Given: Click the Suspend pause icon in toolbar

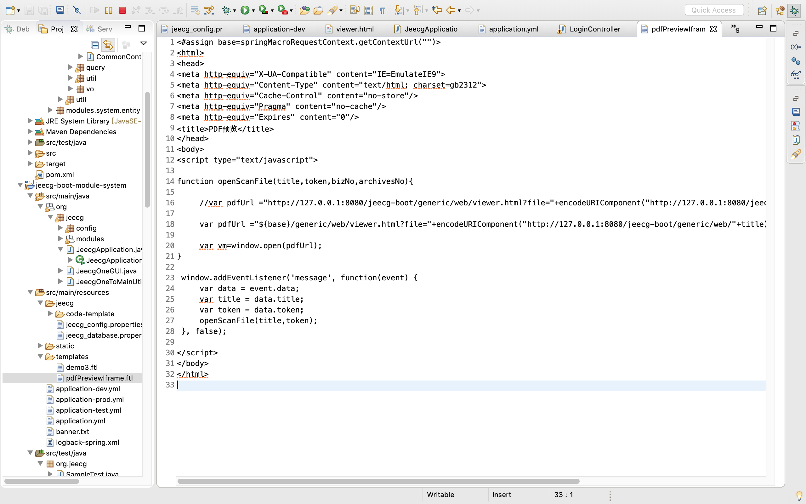Looking at the screenshot, I should (x=109, y=10).
